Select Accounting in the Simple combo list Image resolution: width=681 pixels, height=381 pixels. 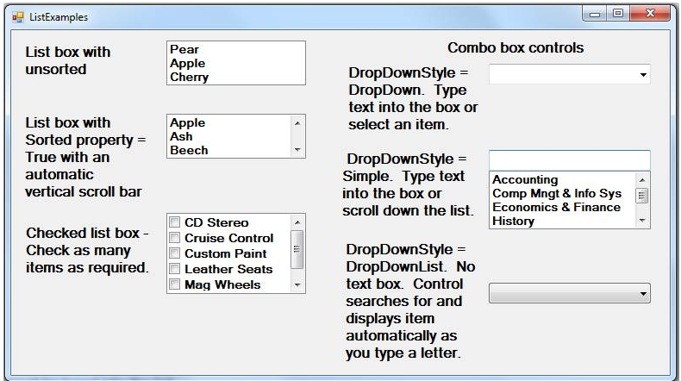(x=562, y=179)
